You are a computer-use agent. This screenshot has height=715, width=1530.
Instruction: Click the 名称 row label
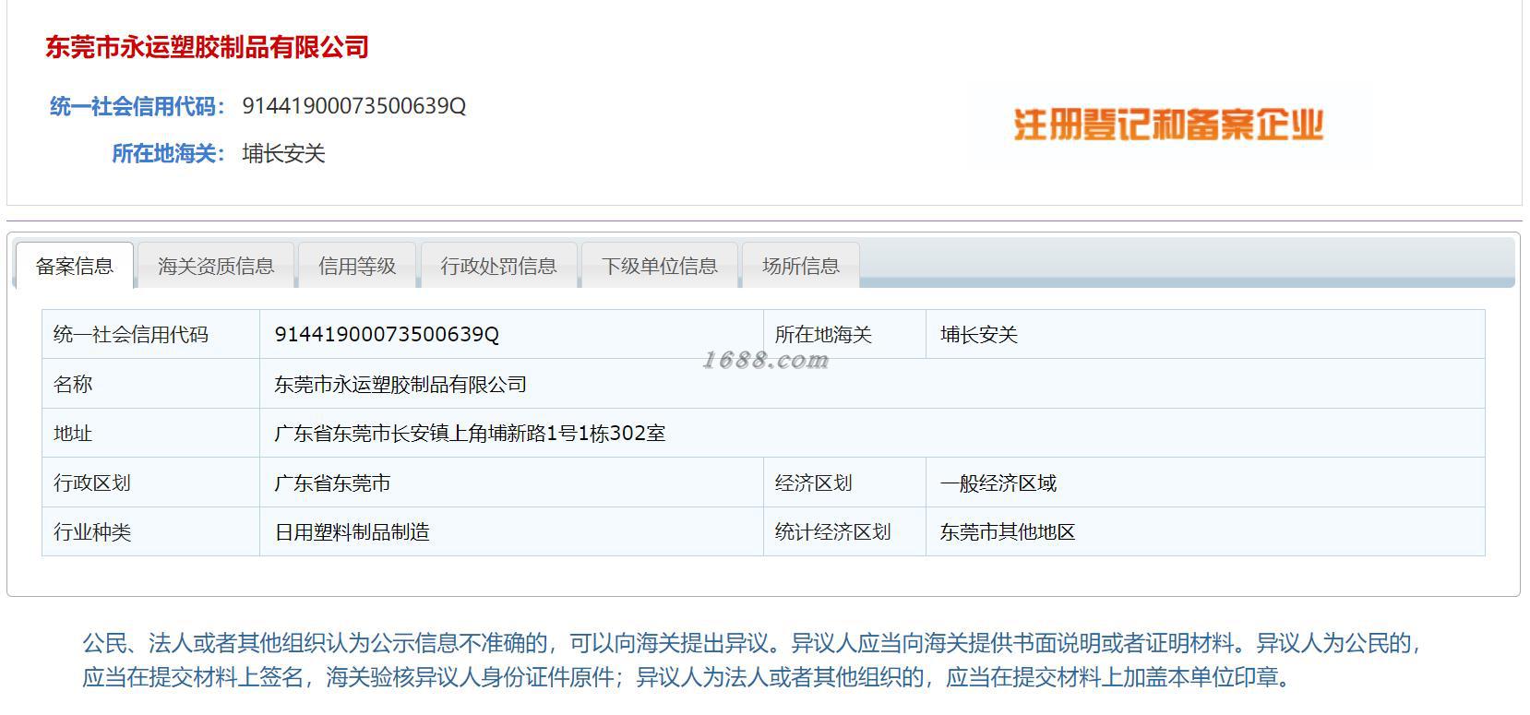[x=73, y=384]
